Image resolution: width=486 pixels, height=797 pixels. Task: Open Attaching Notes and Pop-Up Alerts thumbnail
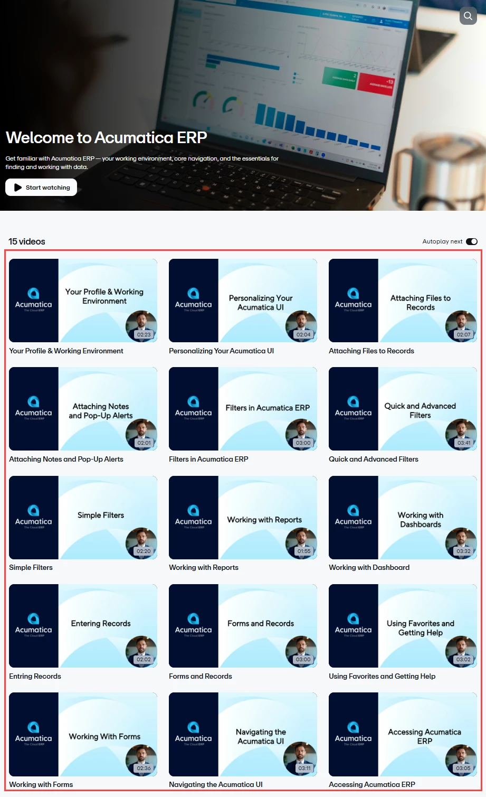(83, 409)
